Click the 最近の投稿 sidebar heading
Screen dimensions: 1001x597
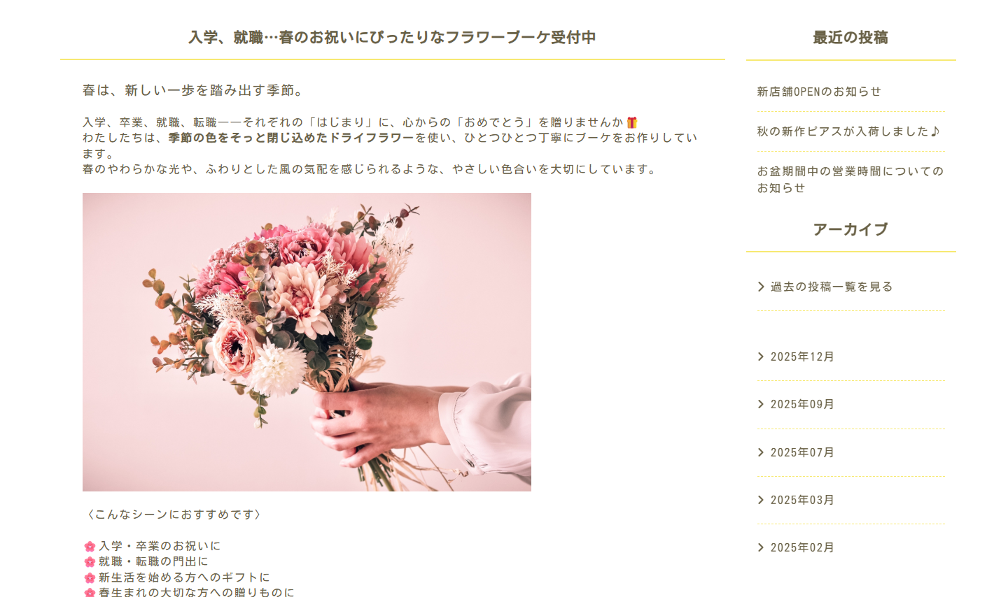point(850,38)
